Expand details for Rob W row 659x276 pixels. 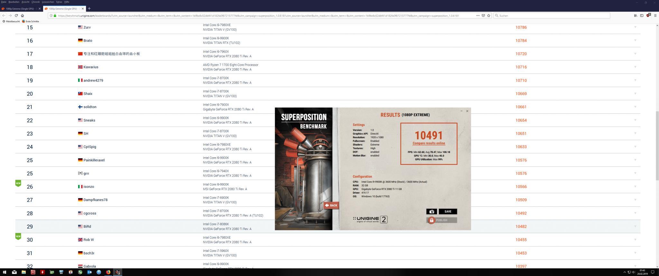coord(635,240)
